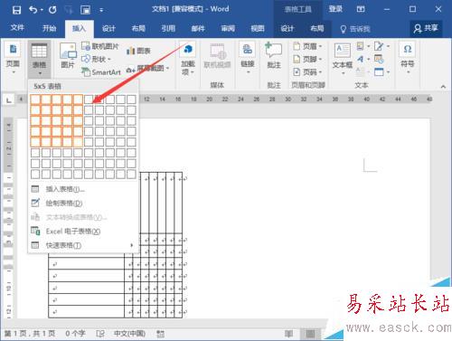This screenshot has width=452, height=341.
Task: Click the 0 个字 word count
Action: 75,334
